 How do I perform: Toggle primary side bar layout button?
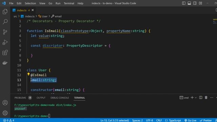(184, 3)
